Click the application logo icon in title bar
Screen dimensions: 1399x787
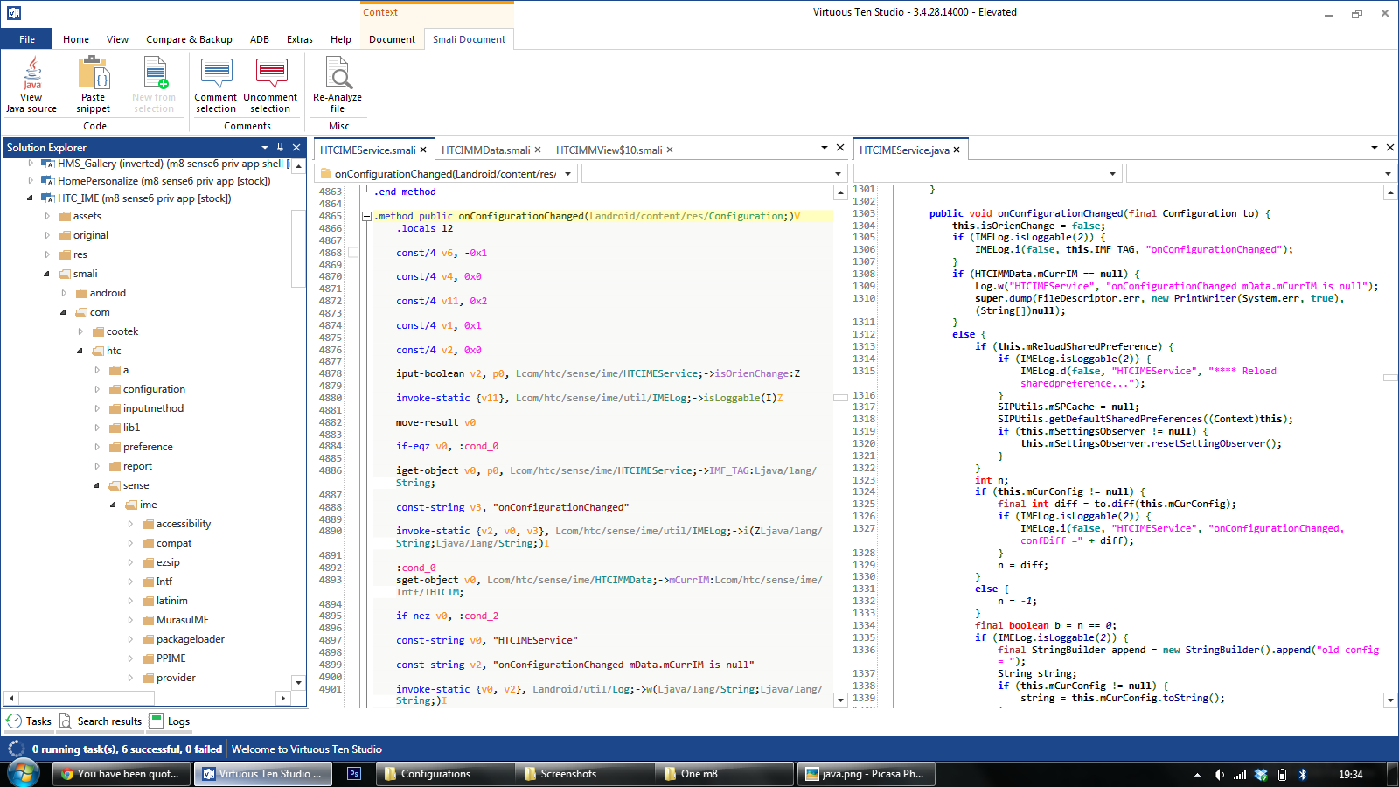pyautogui.click(x=13, y=13)
